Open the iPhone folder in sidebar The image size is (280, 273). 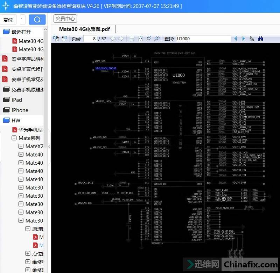click(20, 110)
